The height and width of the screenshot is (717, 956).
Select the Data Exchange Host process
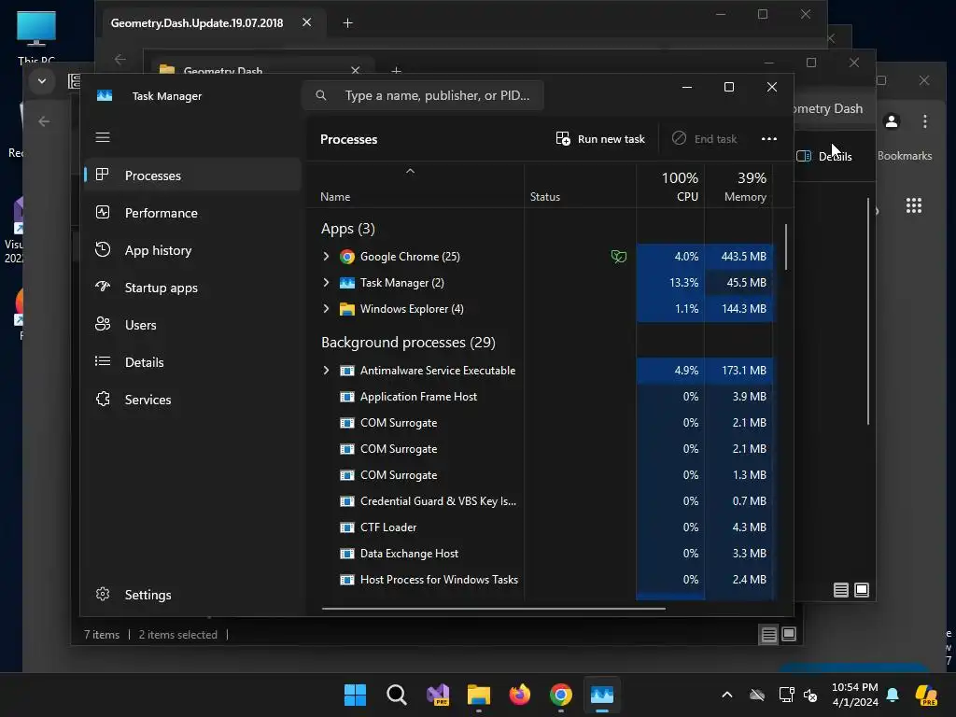409,554
